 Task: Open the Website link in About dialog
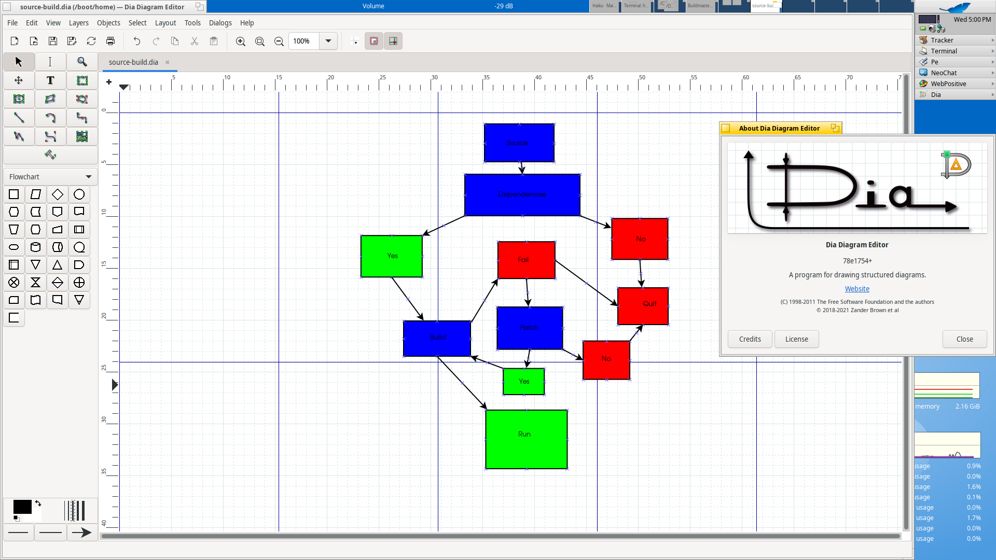857,289
